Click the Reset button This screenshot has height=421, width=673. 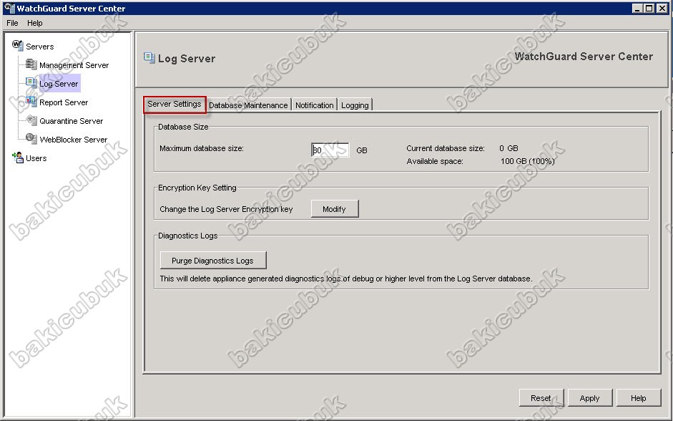[x=541, y=398]
